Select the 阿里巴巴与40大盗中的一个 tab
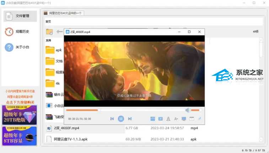Viewport: 269px width, 153px height. click(63, 13)
